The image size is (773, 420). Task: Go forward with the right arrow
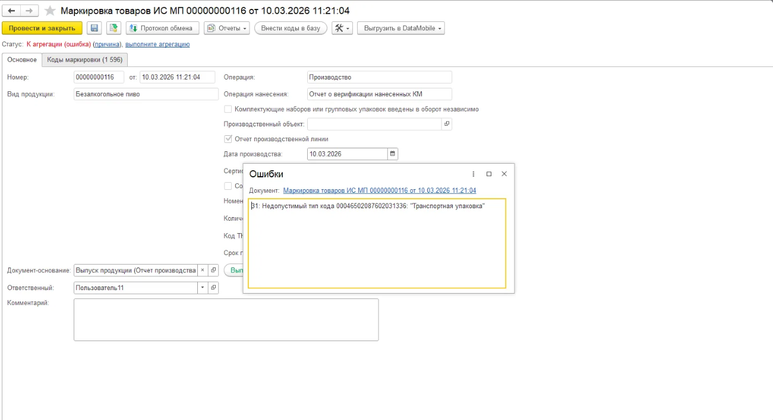click(x=29, y=11)
